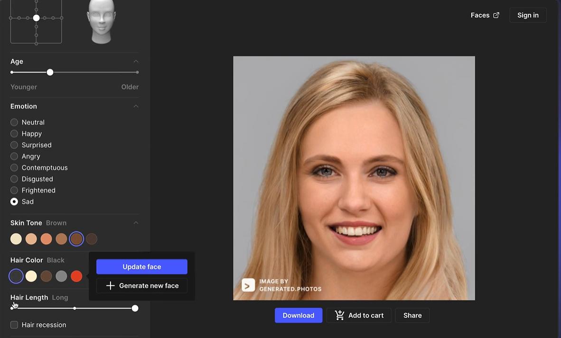Select the blonde hair color swatch
Image resolution: width=561 pixels, height=338 pixels.
tap(31, 276)
